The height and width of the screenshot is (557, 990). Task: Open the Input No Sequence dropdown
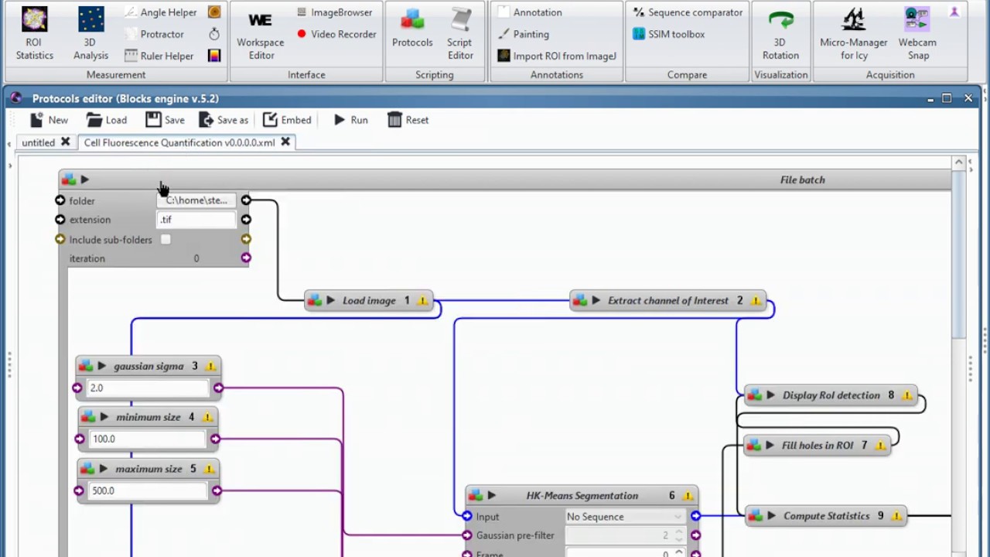point(624,517)
